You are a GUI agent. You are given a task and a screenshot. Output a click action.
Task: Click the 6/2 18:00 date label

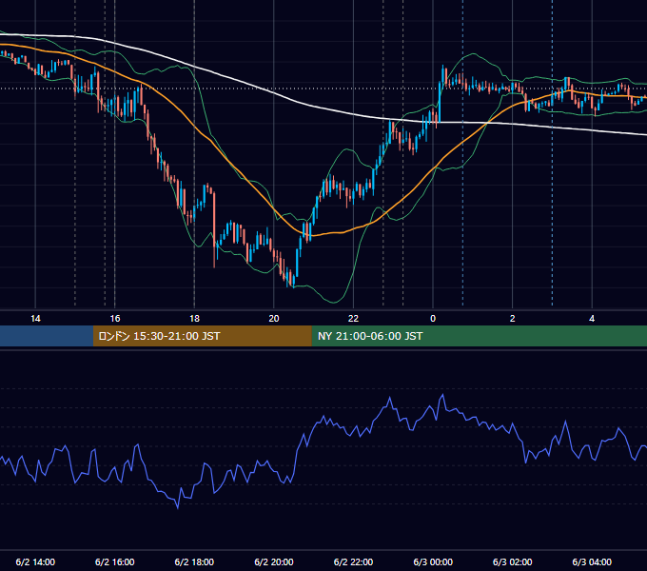pyautogui.click(x=194, y=561)
